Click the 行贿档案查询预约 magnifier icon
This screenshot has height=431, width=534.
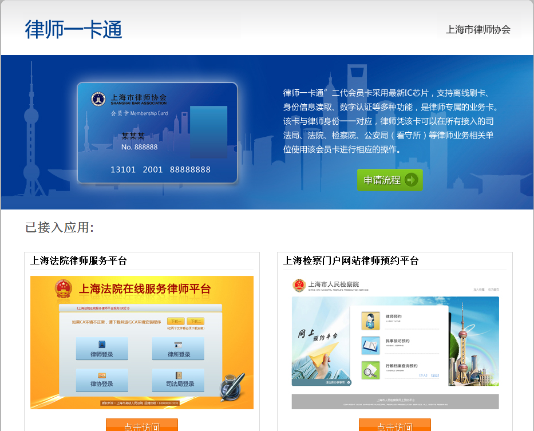coord(370,370)
